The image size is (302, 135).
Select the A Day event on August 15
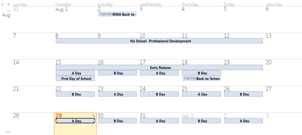[75, 73]
